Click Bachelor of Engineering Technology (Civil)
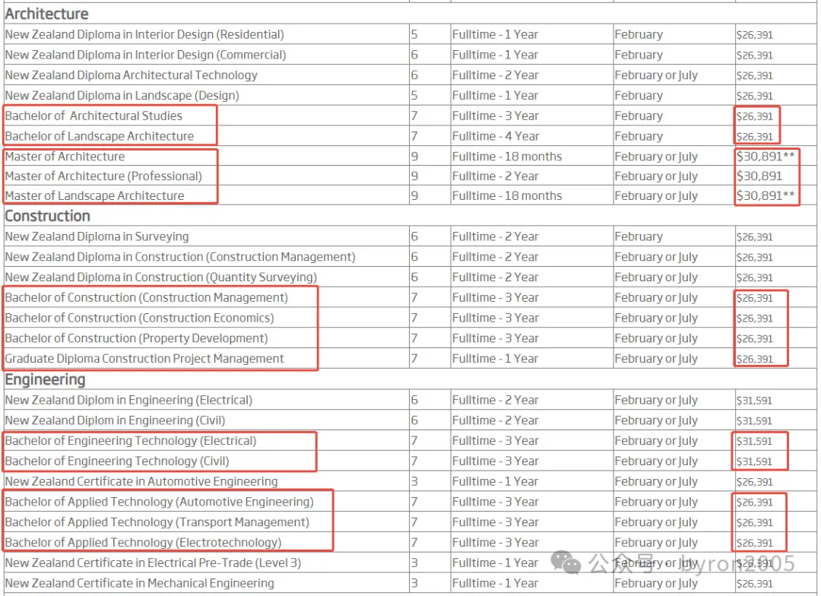 [116, 461]
